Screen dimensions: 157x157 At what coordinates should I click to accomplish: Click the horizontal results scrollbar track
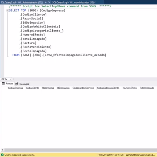point(81,150)
